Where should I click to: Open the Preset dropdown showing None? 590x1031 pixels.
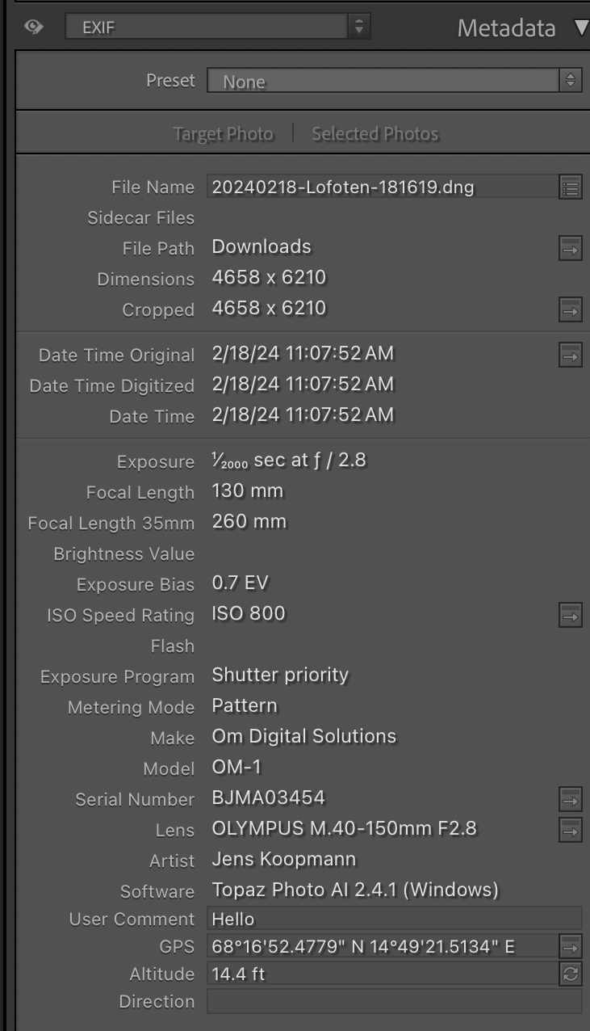click(393, 81)
